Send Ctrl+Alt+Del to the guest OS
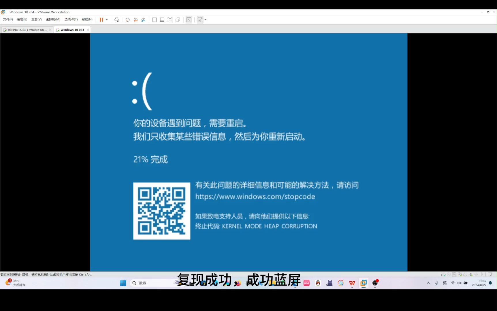The width and height of the screenshot is (497, 311). coord(116,20)
